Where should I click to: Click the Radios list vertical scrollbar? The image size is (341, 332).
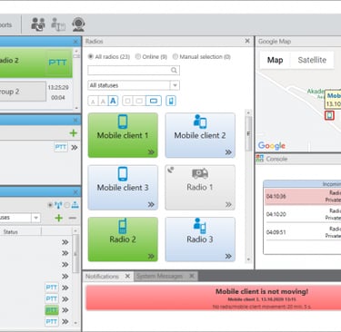(248, 133)
